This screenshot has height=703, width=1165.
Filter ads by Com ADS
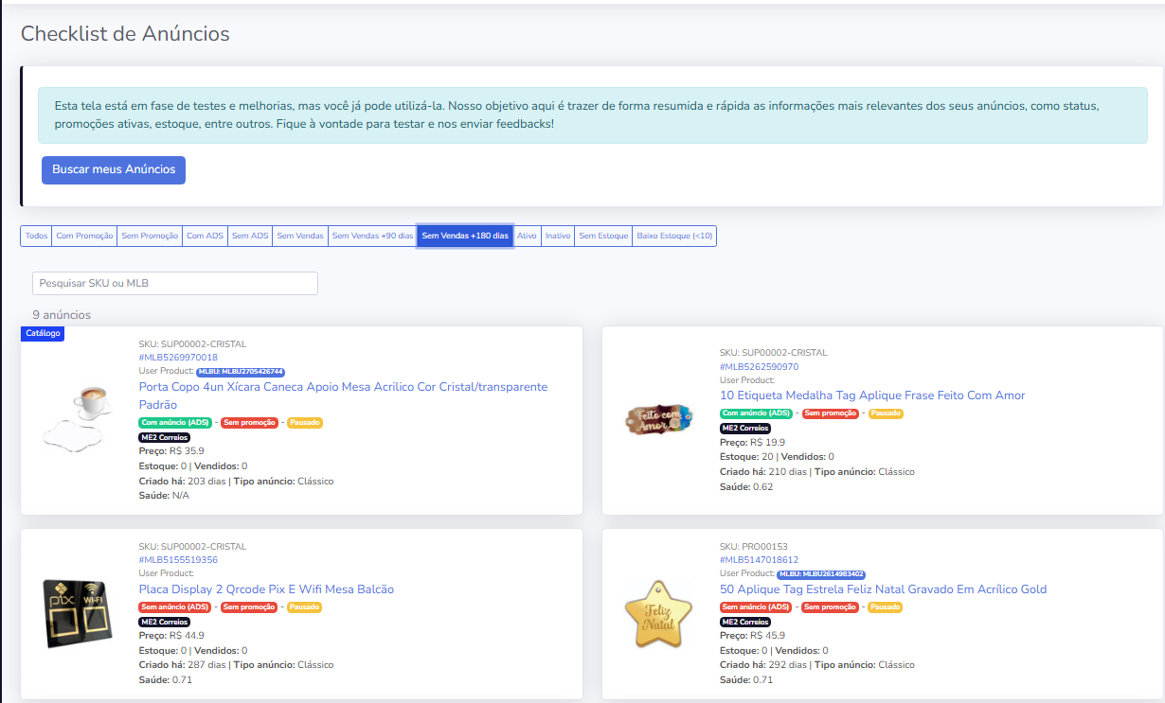(205, 236)
